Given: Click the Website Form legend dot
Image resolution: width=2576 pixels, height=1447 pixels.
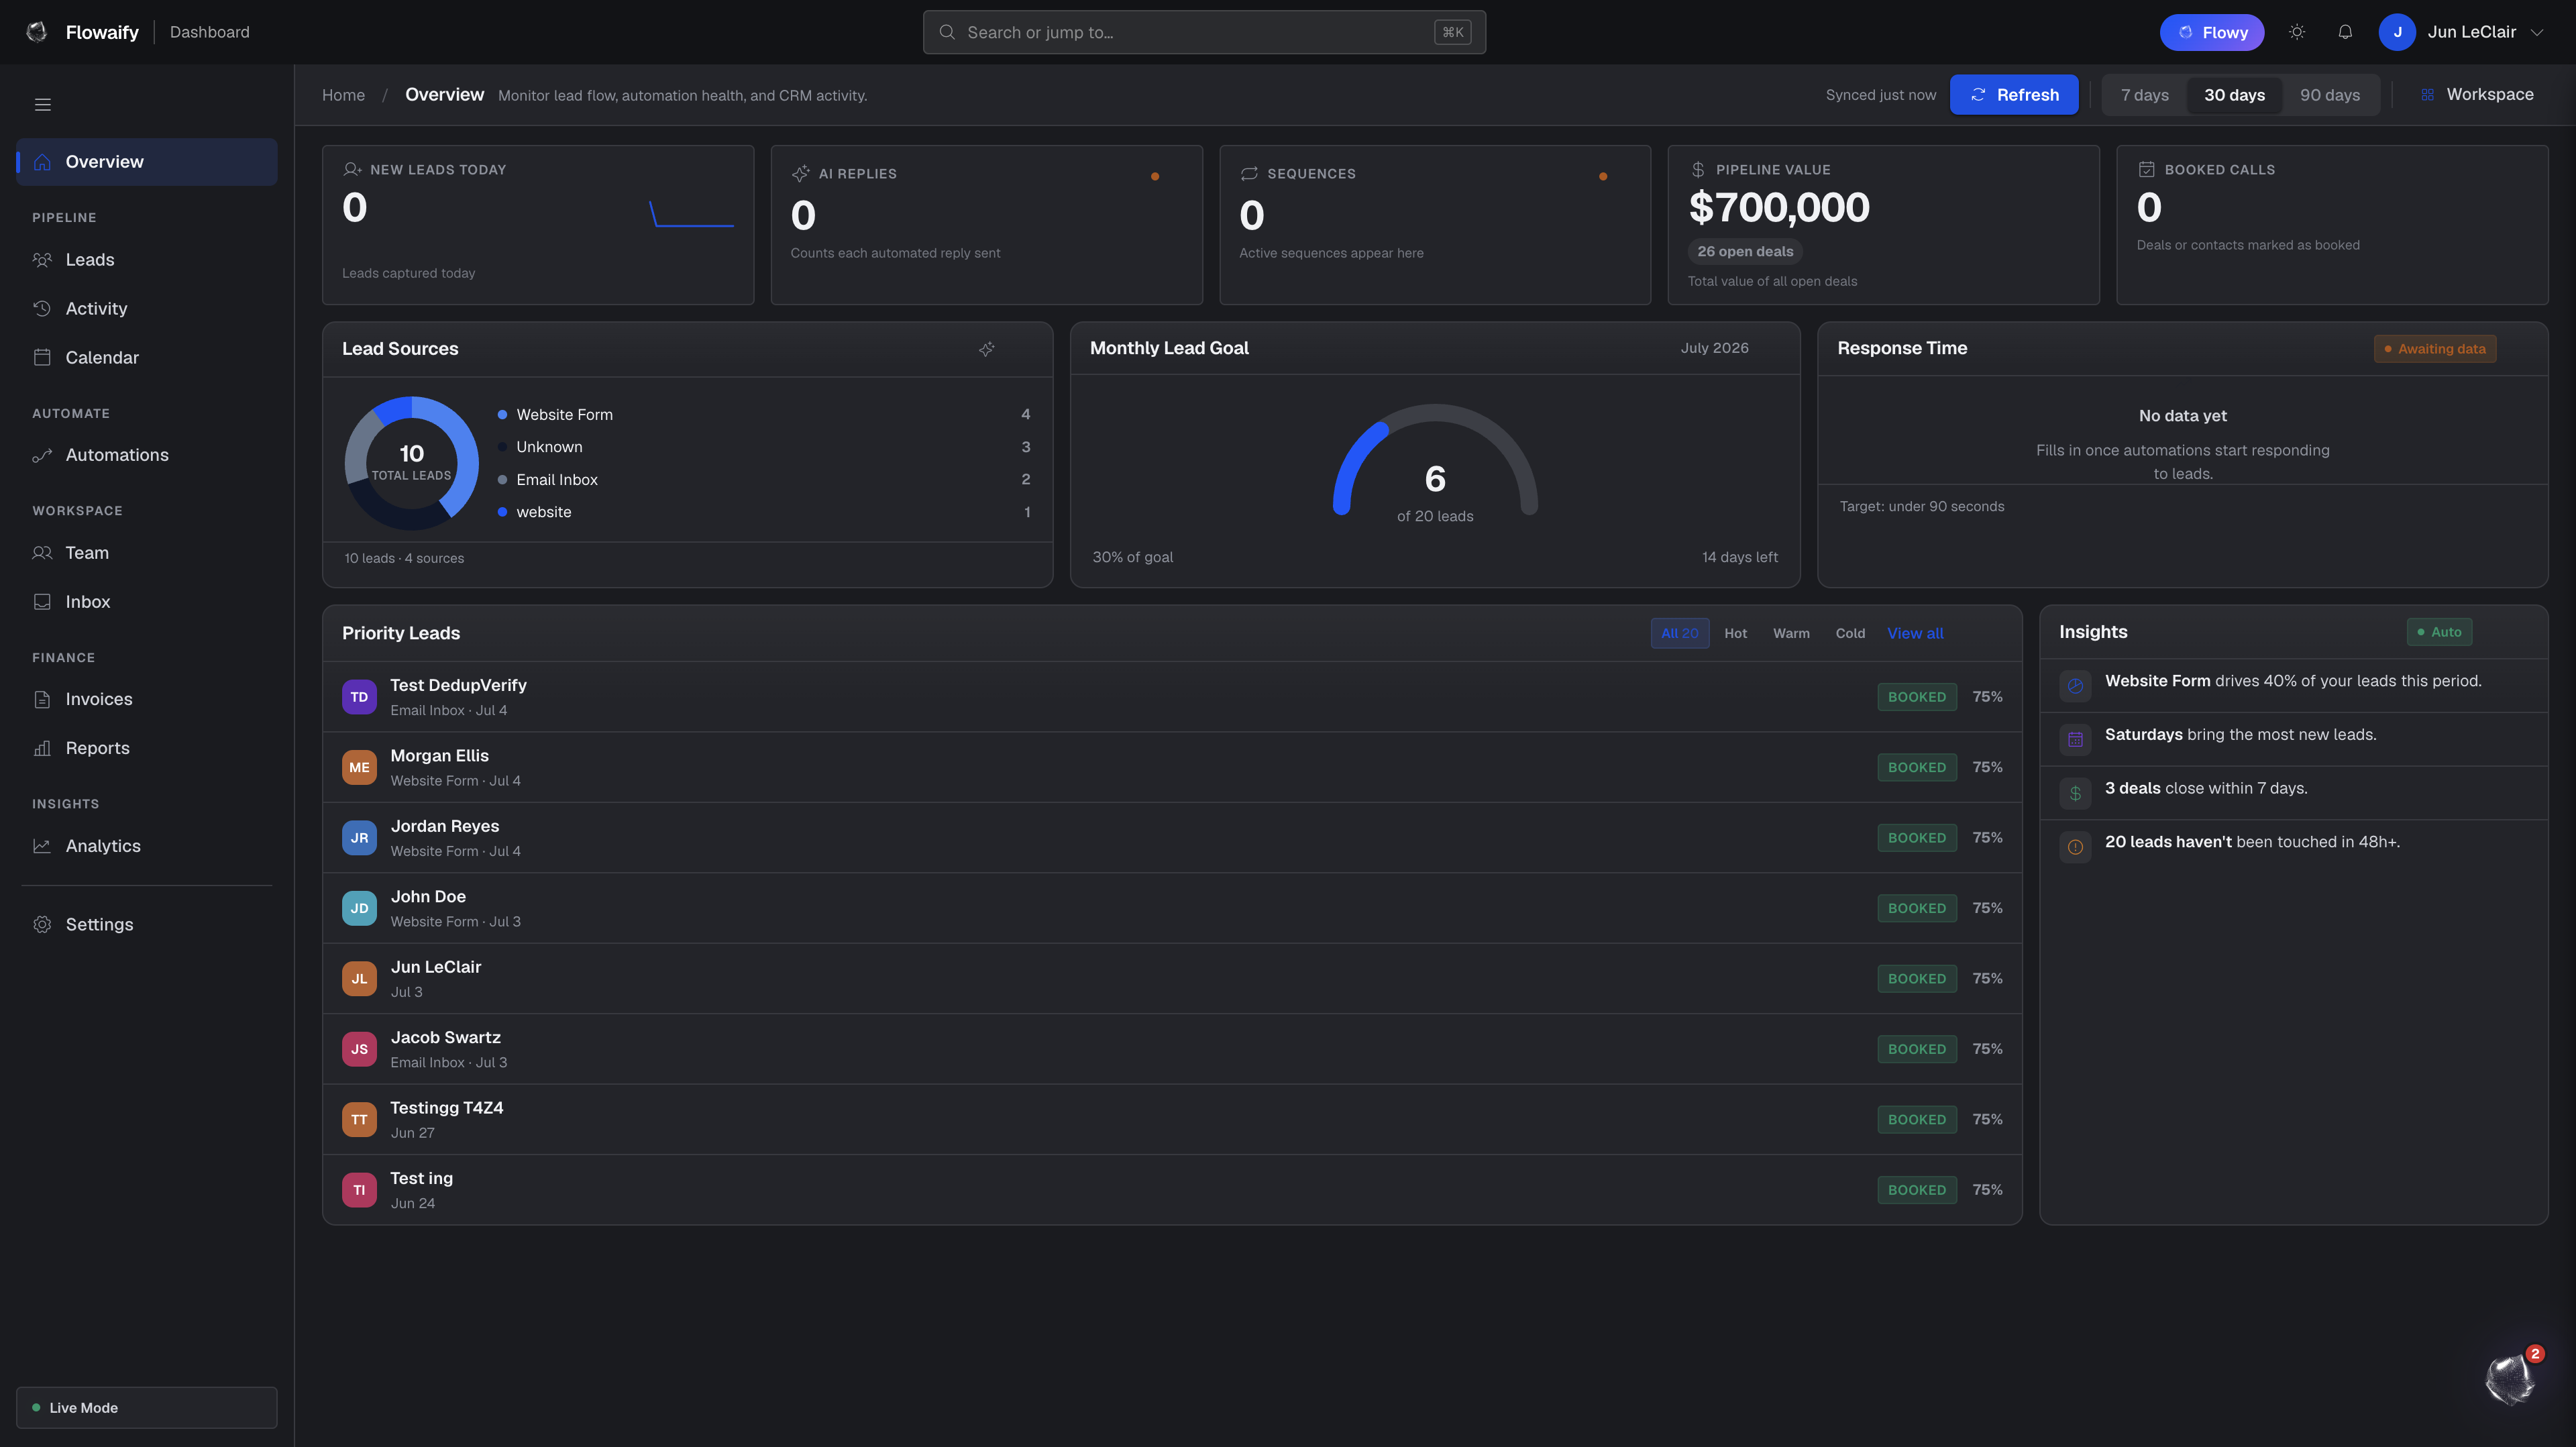Looking at the screenshot, I should (502, 415).
